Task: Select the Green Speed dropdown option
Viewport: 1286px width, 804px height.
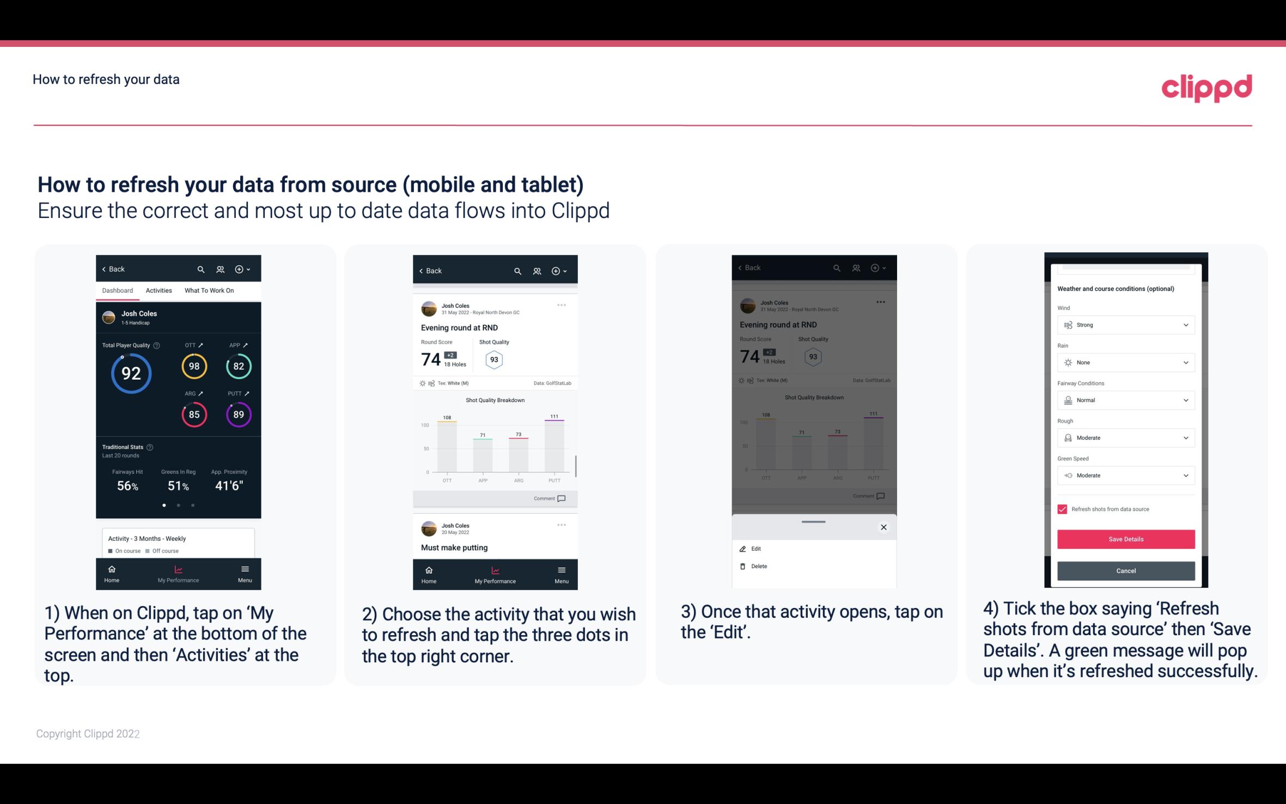Action: pyautogui.click(x=1125, y=475)
